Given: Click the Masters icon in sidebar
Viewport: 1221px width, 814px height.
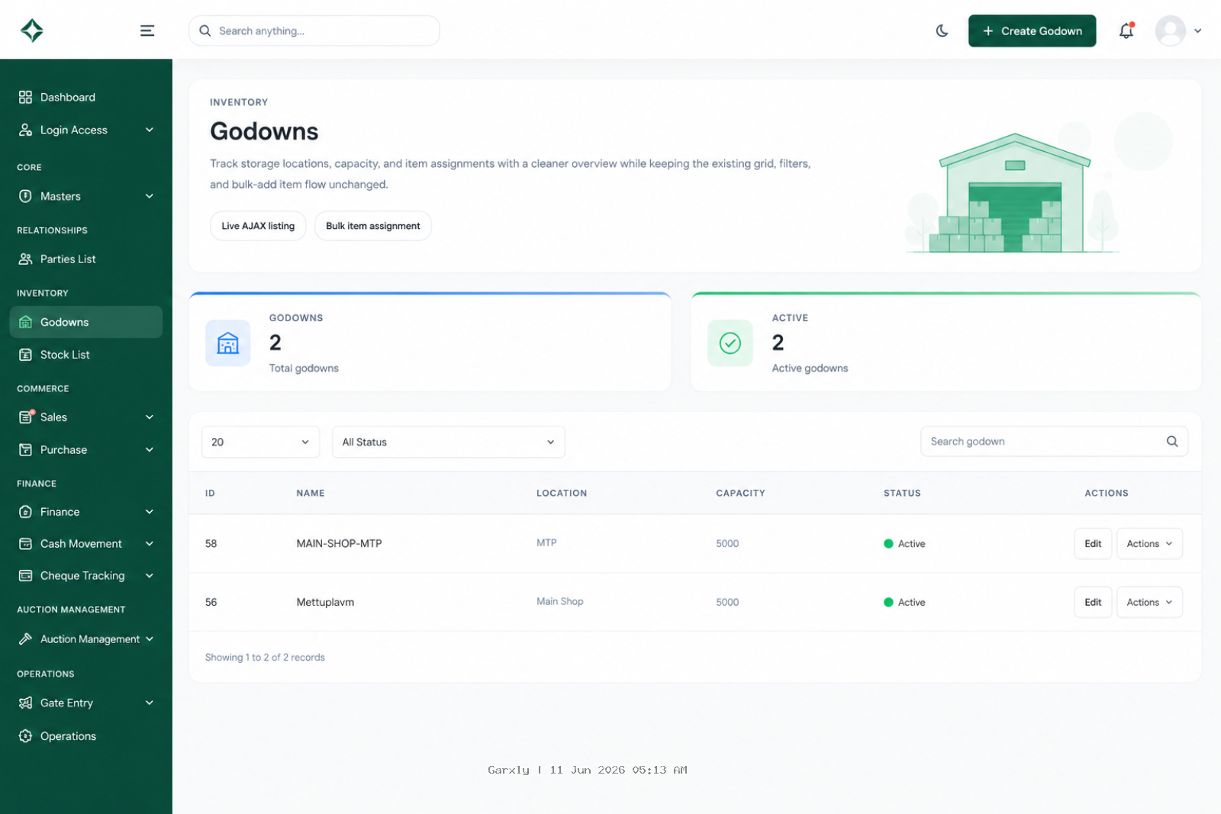Looking at the screenshot, I should [x=25, y=196].
